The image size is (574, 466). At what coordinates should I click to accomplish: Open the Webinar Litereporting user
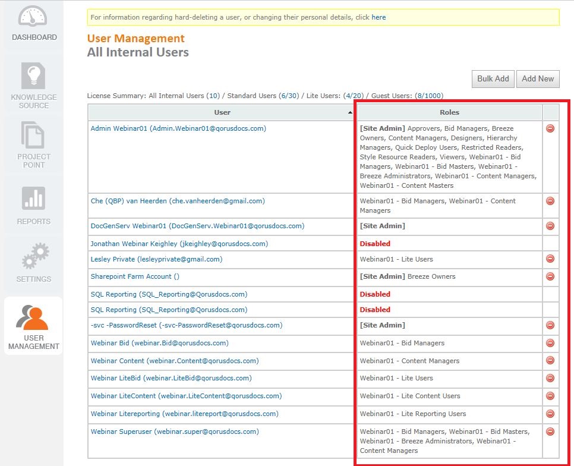coord(184,414)
